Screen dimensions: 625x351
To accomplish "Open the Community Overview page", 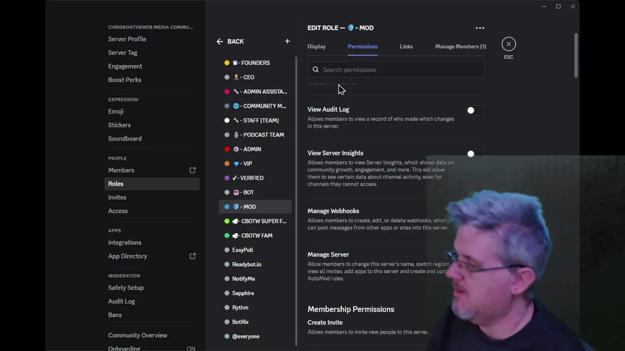I will point(152,335).
